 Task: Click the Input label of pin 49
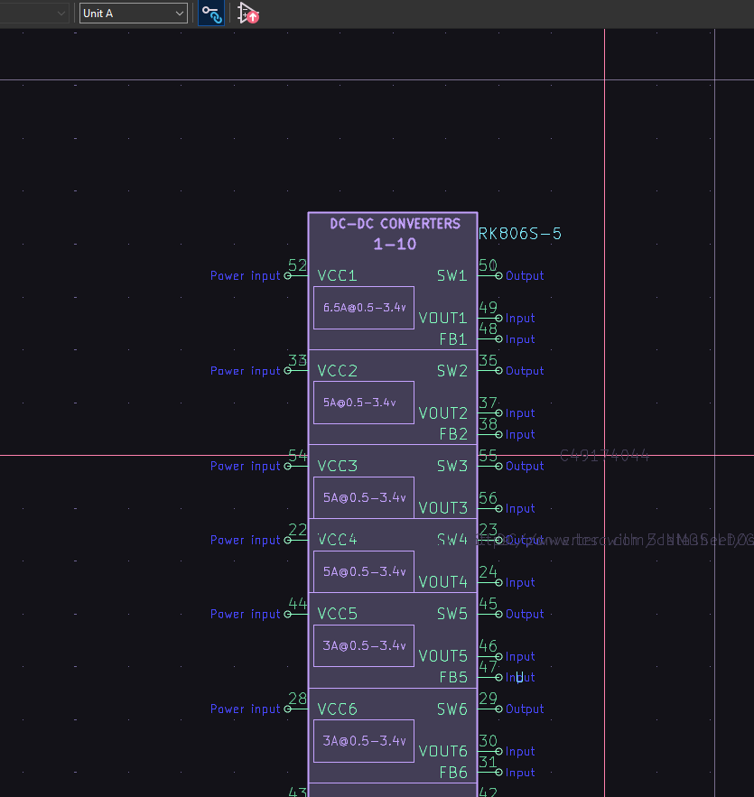point(520,319)
